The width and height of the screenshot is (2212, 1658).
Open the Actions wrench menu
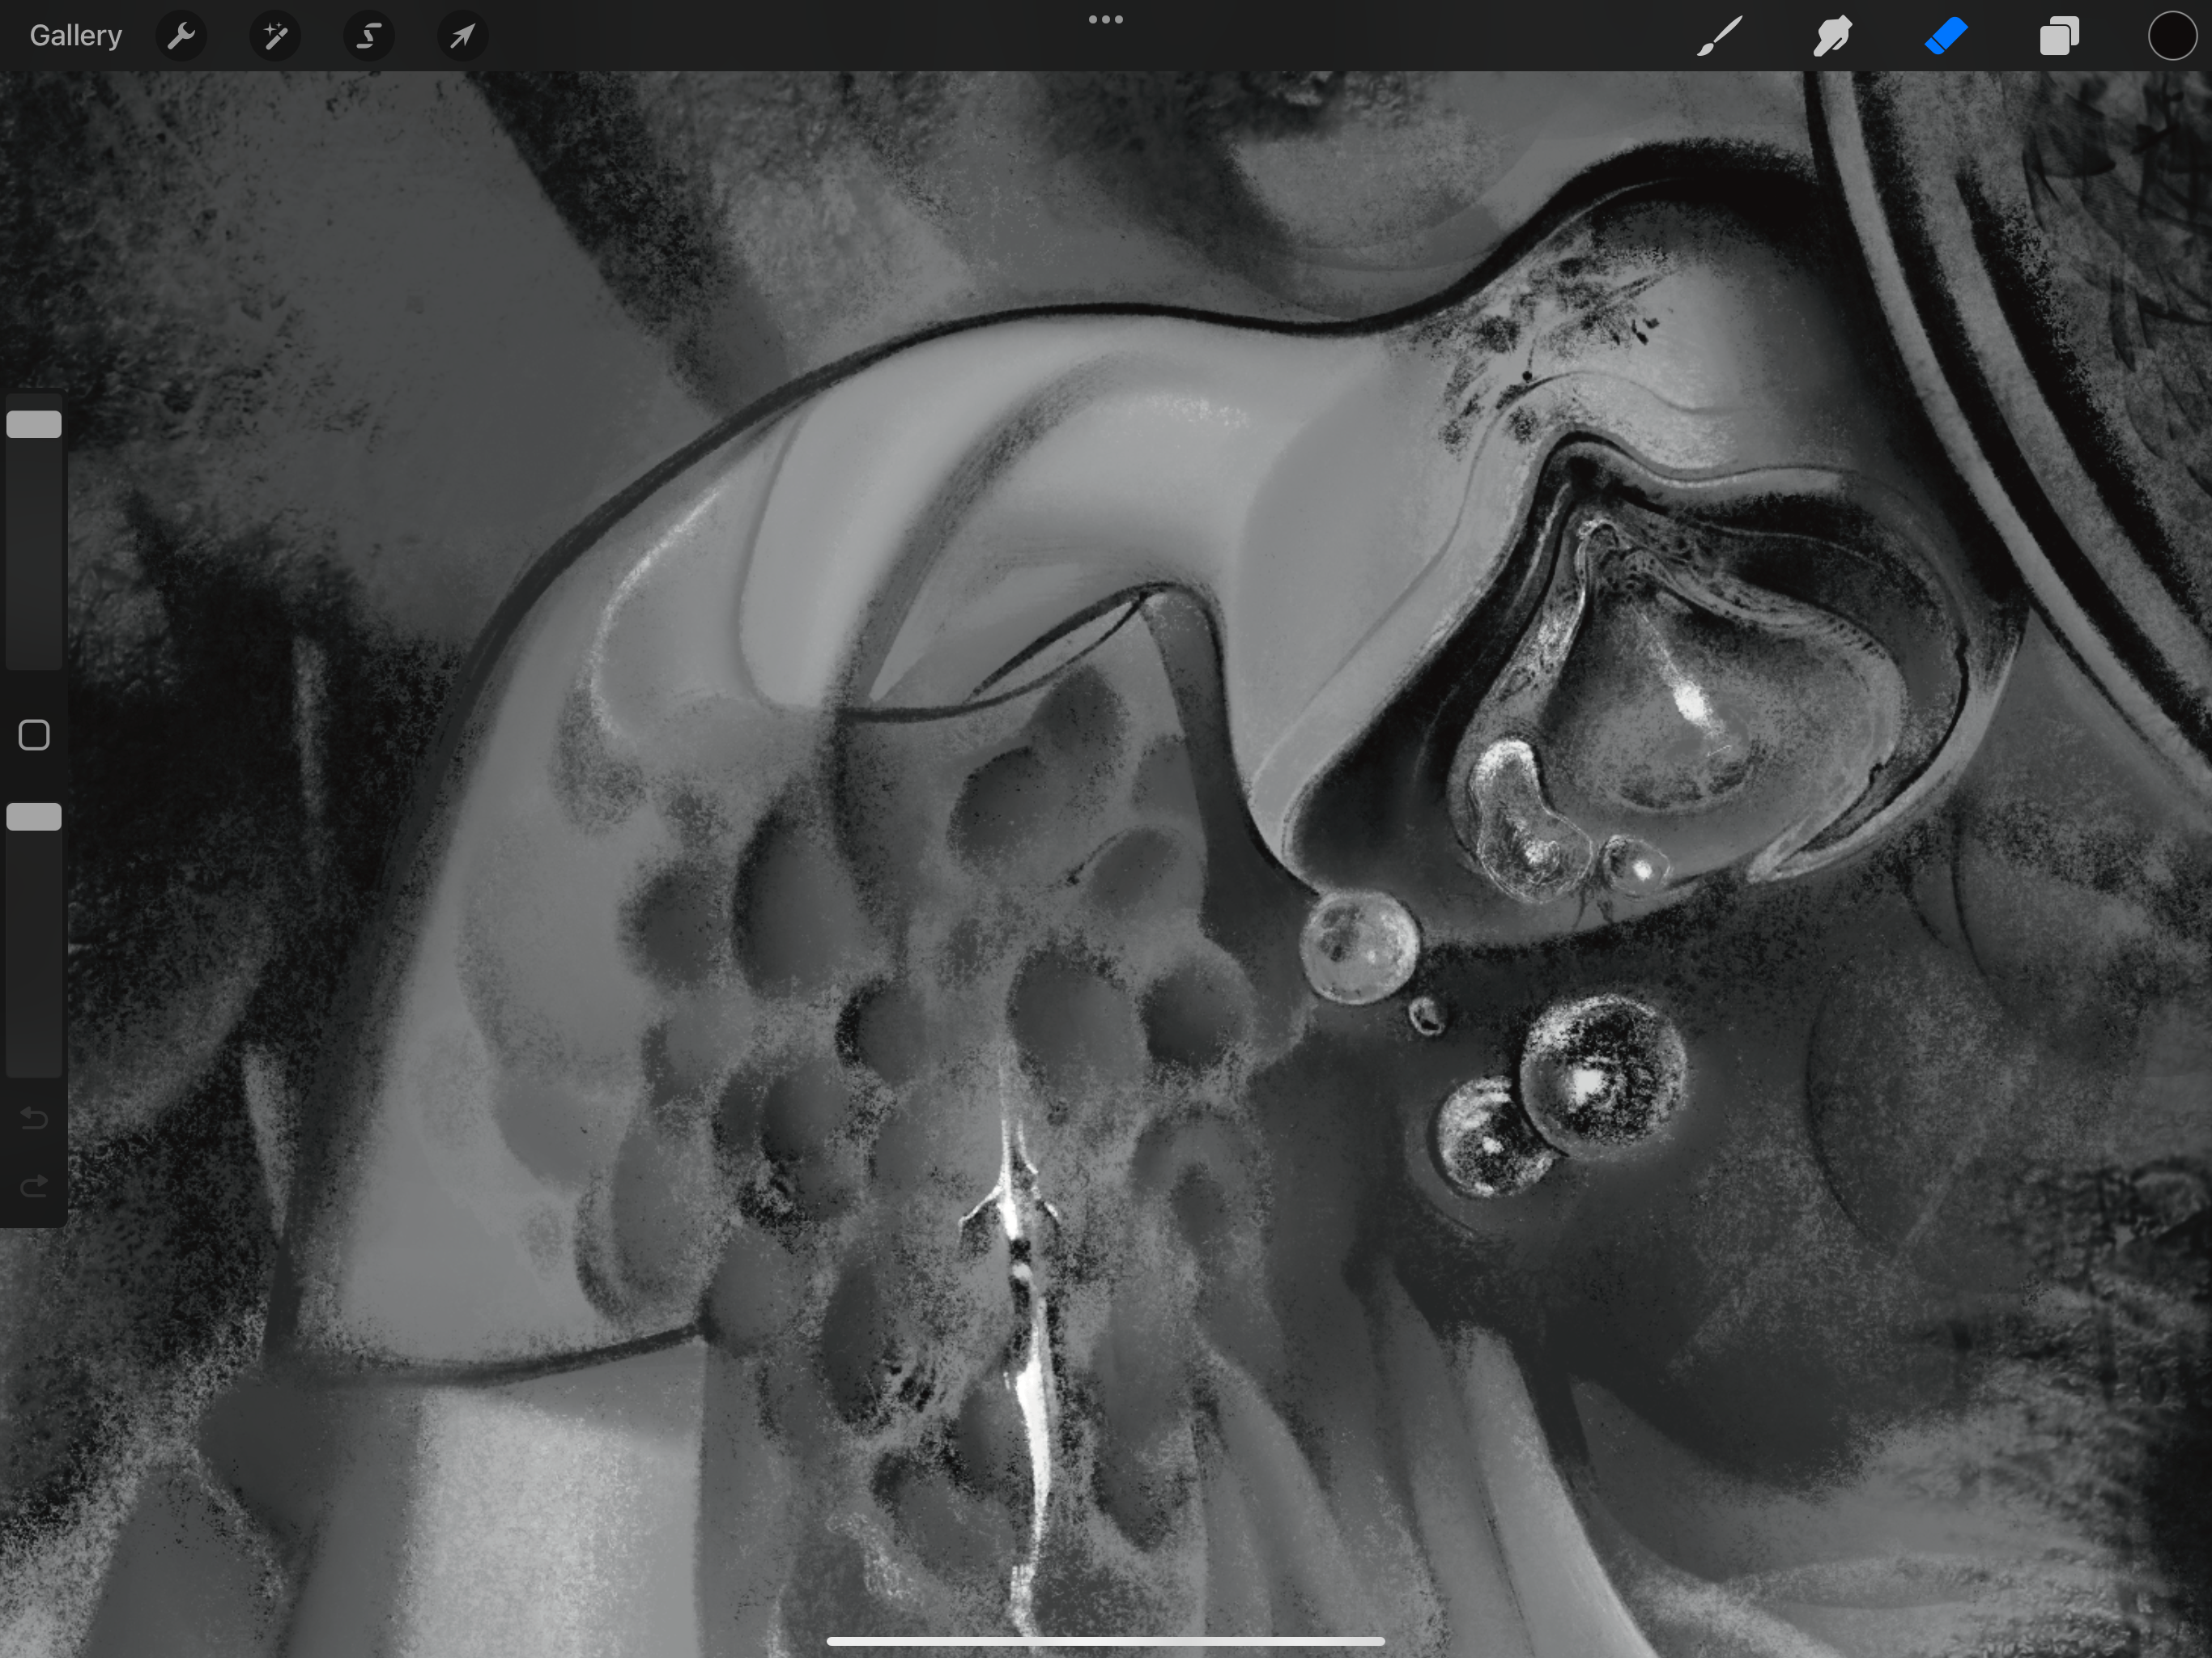pos(181,36)
